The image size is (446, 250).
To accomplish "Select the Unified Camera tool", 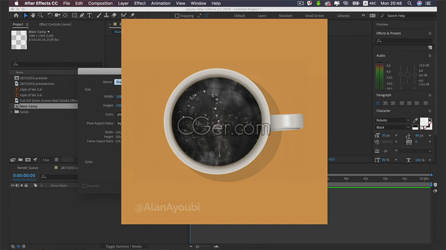I will pos(57,15).
